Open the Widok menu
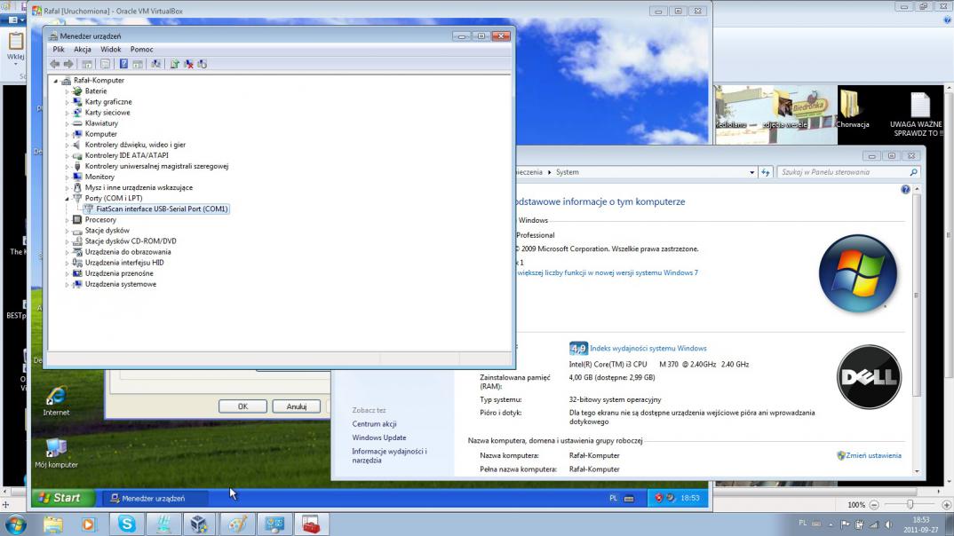The width and height of the screenshot is (954, 536). [x=111, y=49]
